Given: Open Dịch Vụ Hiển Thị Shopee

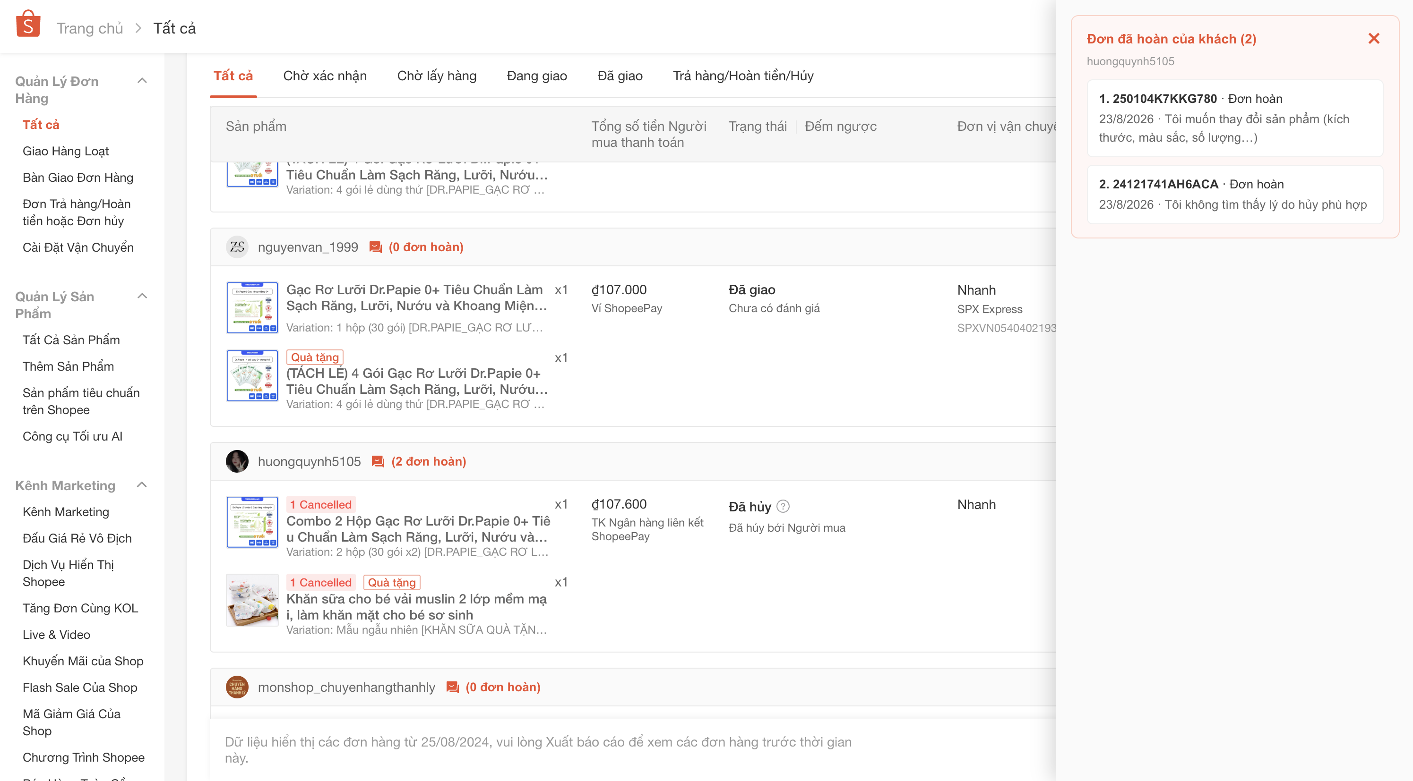Looking at the screenshot, I should [x=69, y=574].
